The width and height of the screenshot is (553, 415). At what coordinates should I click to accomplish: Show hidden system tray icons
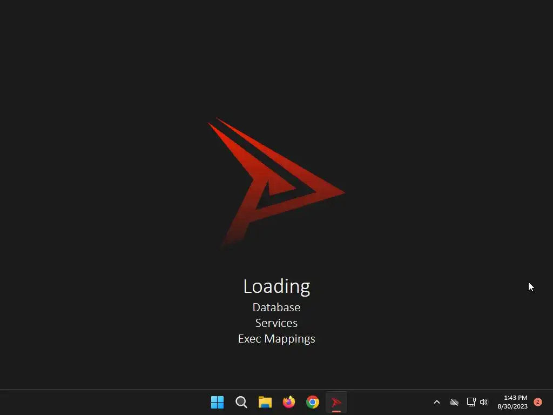coord(436,402)
